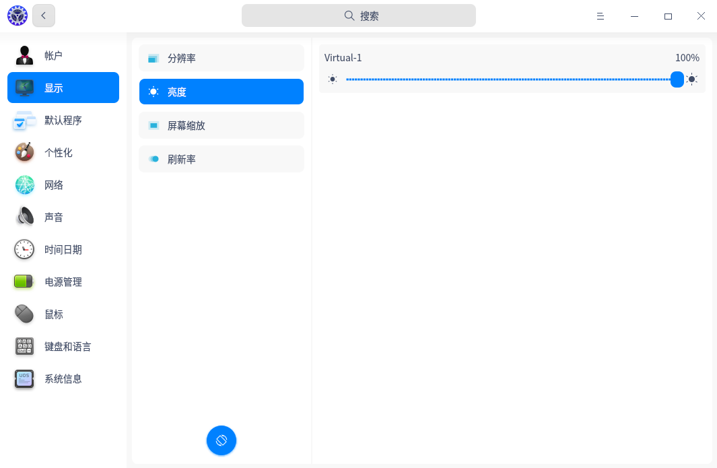Go back using the arrow button
The height and width of the screenshot is (468, 717).
point(44,15)
